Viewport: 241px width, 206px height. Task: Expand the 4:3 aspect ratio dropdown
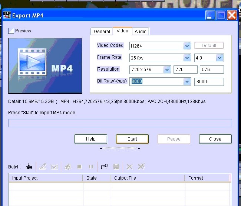tap(219, 58)
